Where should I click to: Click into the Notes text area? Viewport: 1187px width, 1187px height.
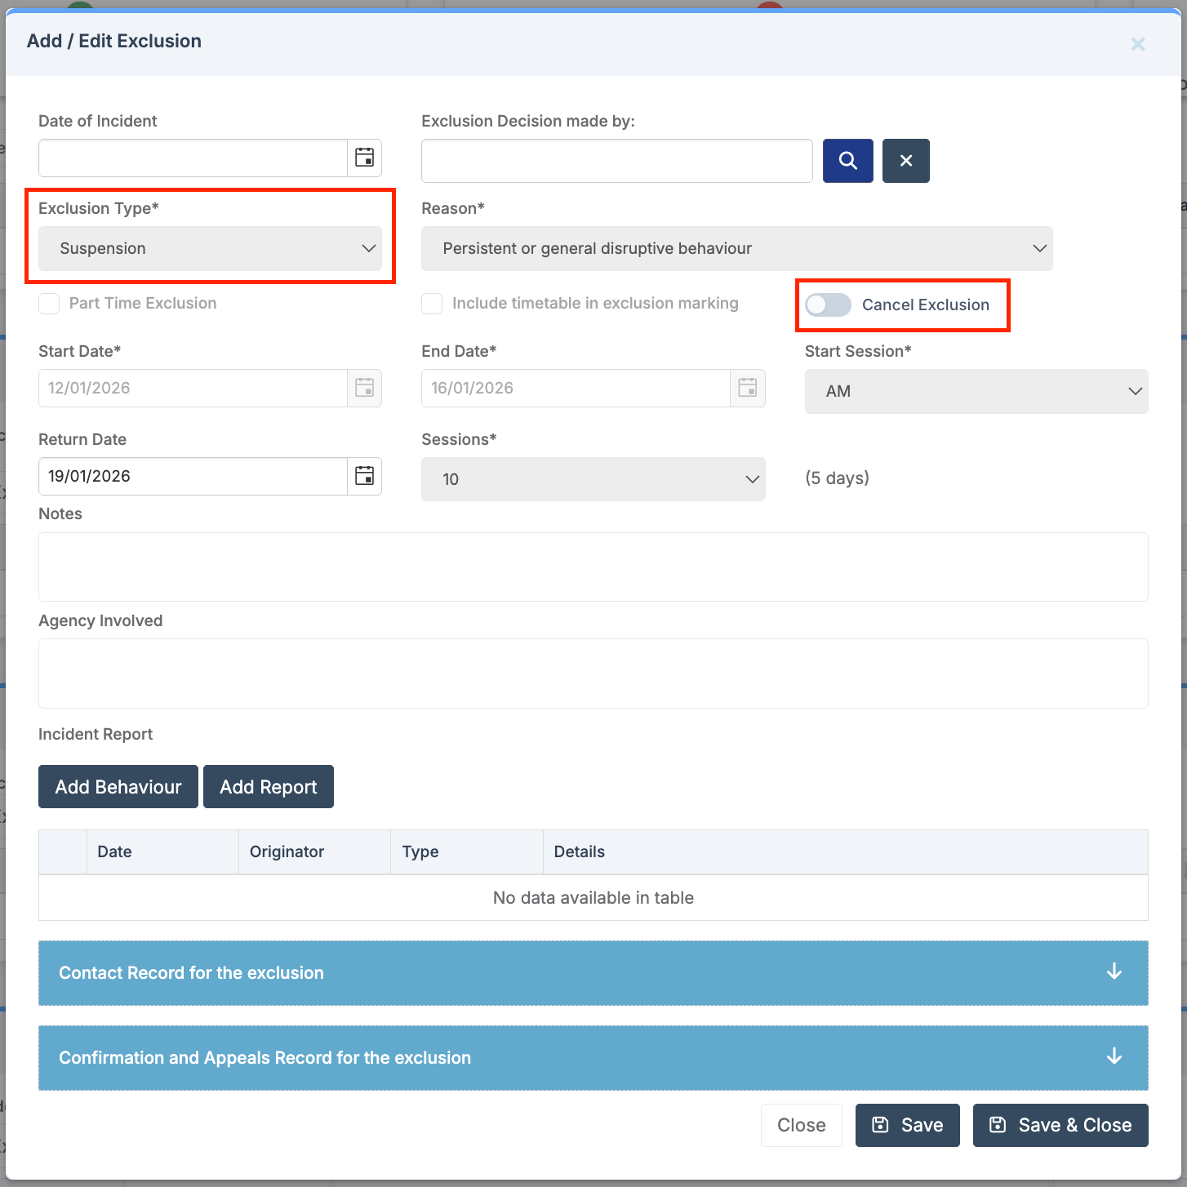[593, 567]
